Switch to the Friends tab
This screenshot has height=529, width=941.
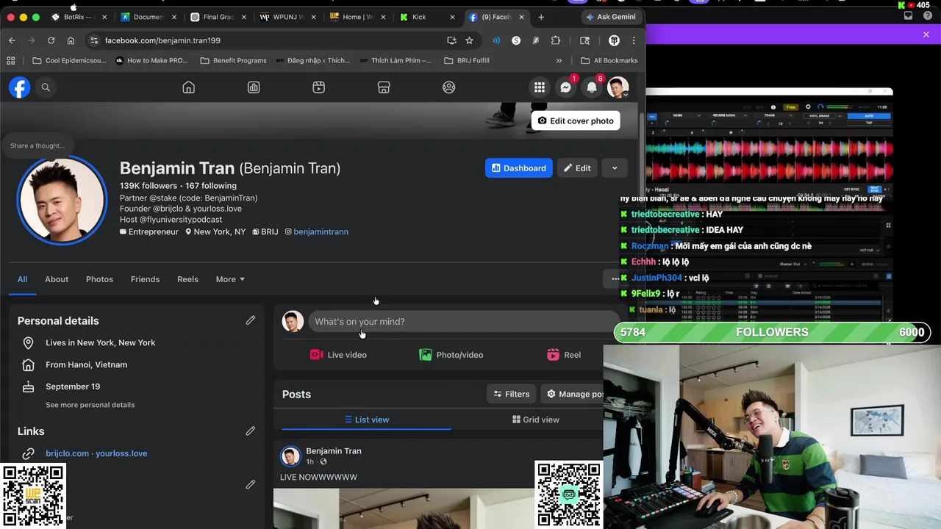tap(145, 279)
